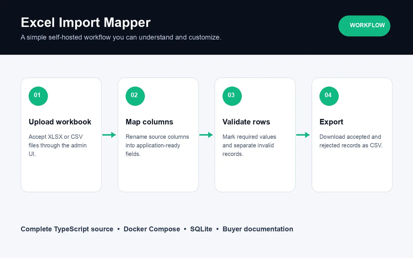
Task: Click the green 02 step badge
Action: tap(135, 96)
